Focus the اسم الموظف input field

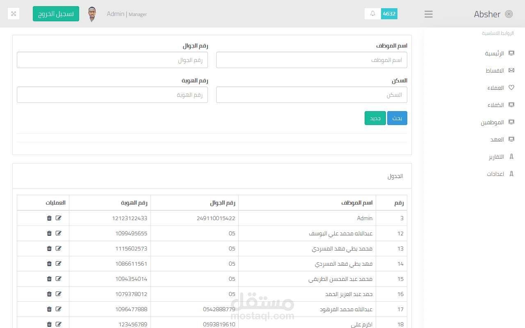pyautogui.click(x=312, y=60)
